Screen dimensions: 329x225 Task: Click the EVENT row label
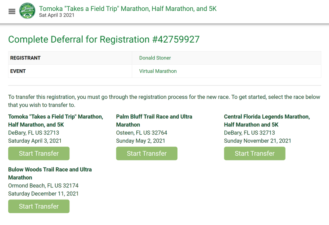[18, 71]
